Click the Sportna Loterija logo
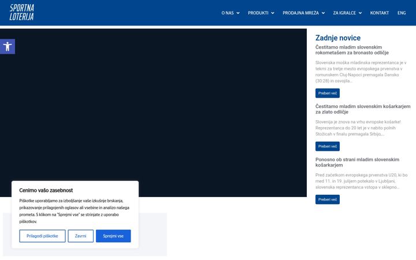416x260 pixels. (x=22, y=12)
